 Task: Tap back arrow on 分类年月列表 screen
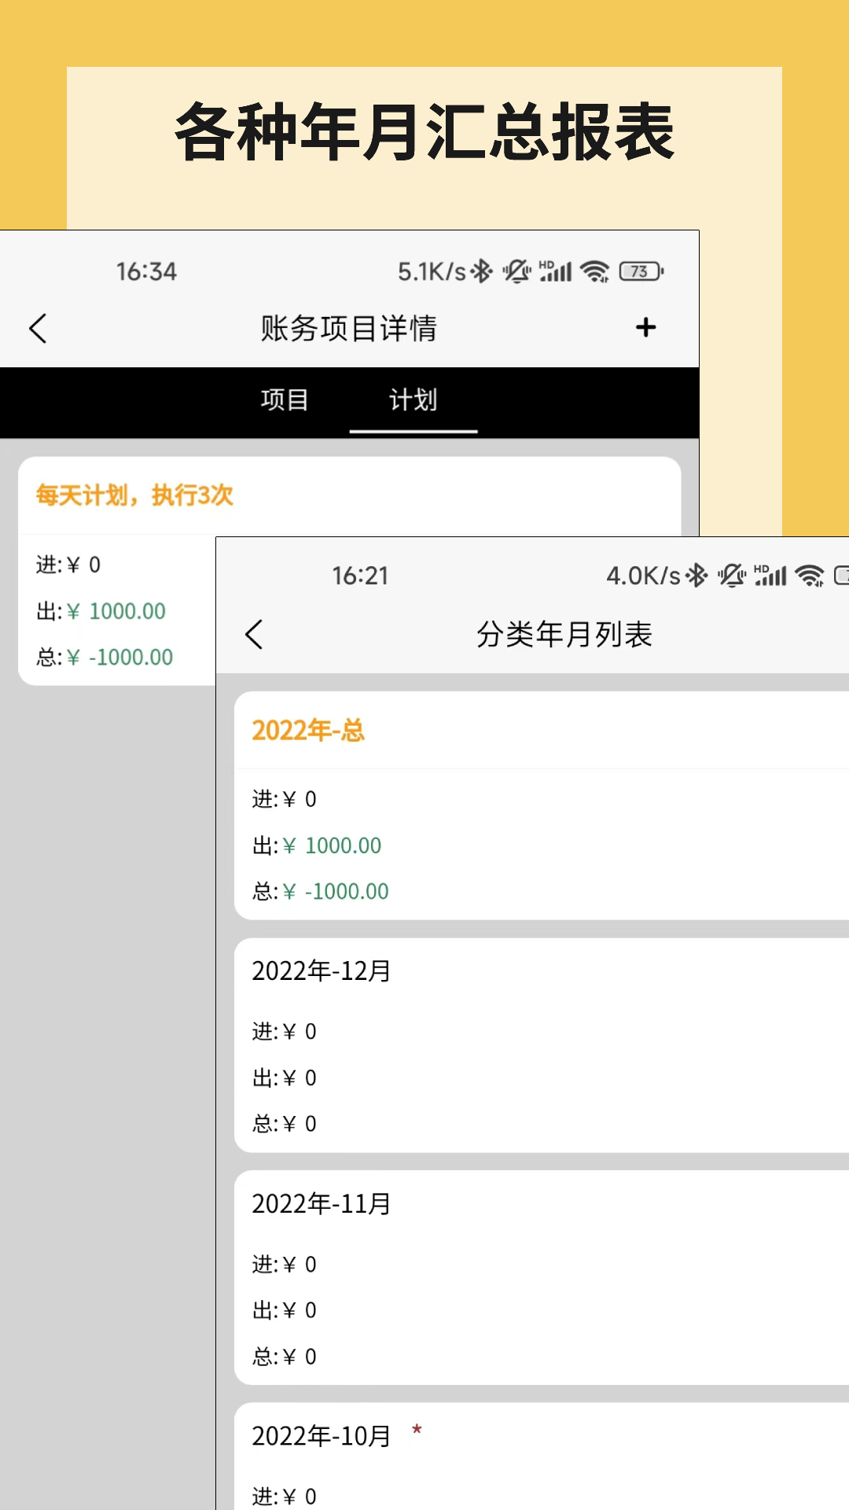coord(254,634)
